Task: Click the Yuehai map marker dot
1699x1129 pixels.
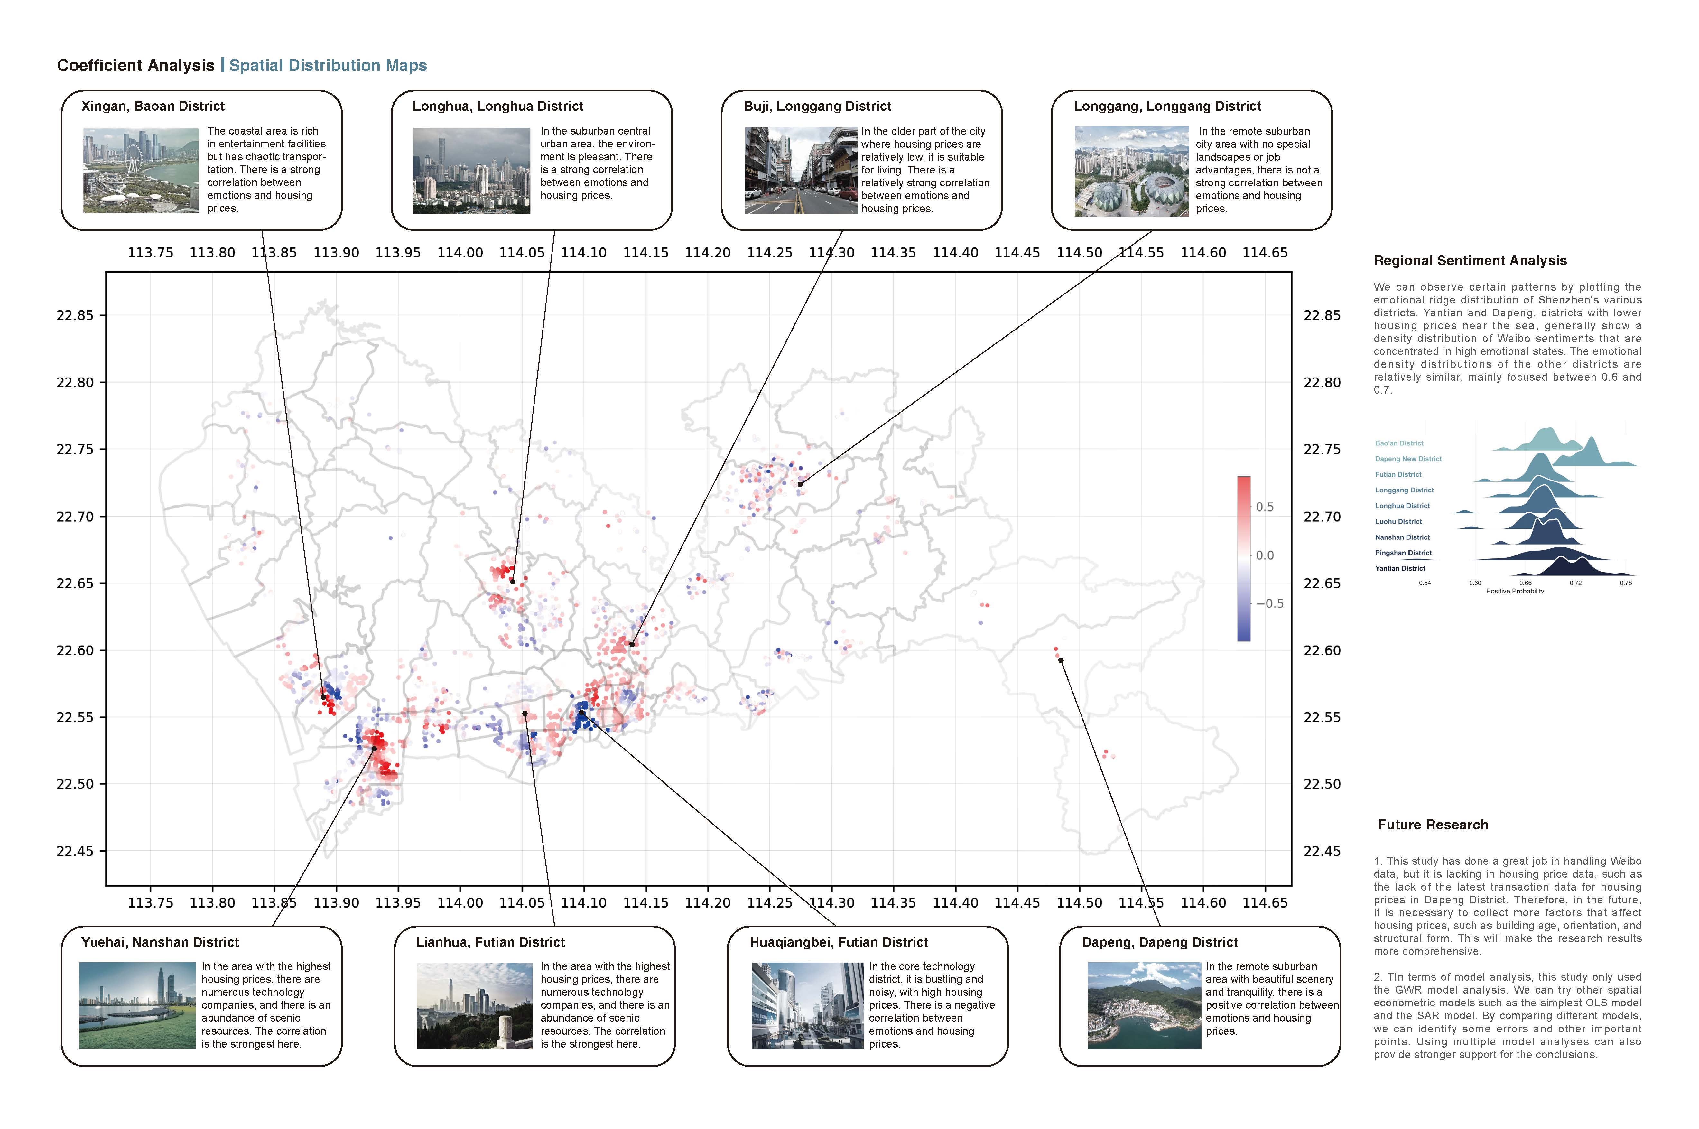Action: tap(374, 749)
